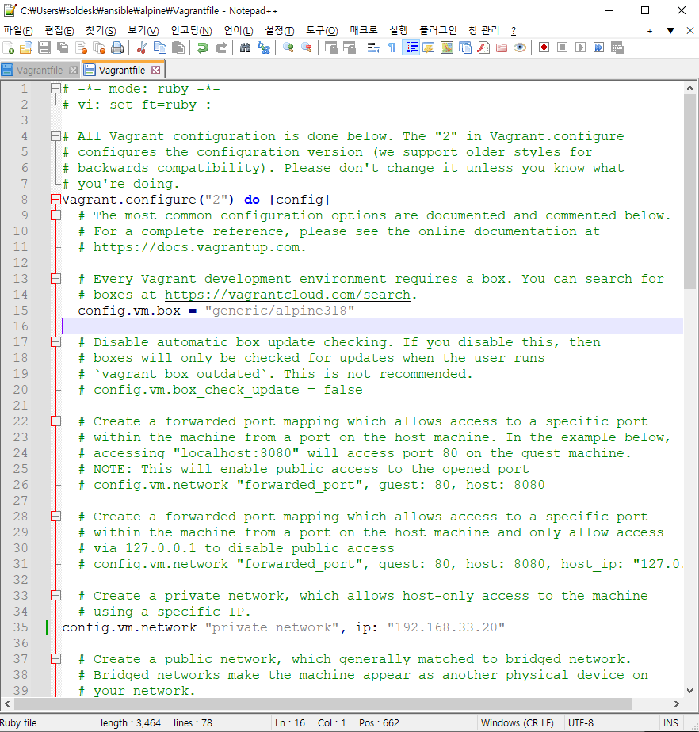Click the plus button in the menu bar
The image size is (699, 732).
pos(650,31)
